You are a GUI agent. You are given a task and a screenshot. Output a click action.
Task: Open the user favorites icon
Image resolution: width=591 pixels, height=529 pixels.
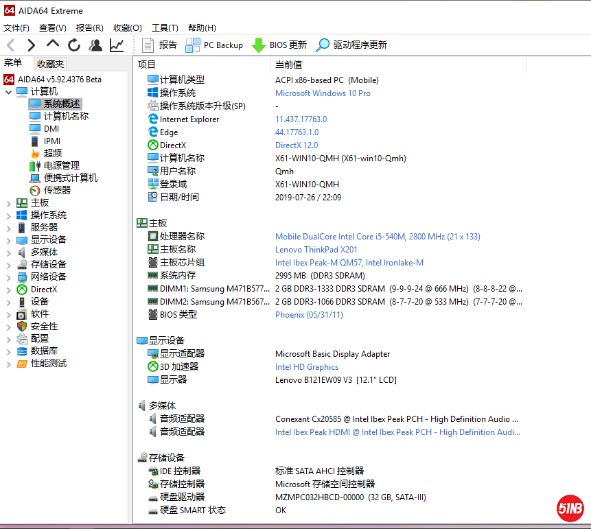point(95,45)
